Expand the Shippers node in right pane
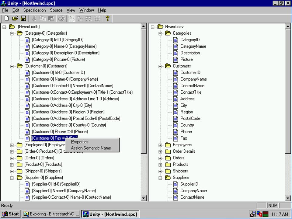This screenshot has width=292, height=219. [x=160, y=171]
